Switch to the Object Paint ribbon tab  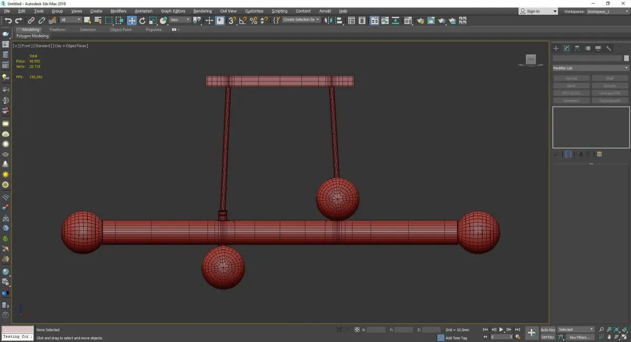pos(120,29)
